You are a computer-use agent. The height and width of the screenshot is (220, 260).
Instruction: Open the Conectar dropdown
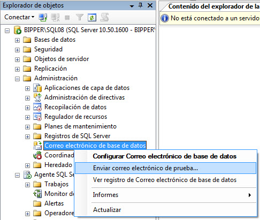19,17
